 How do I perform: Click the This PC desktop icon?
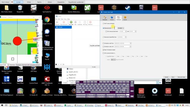click(x=47, y=56)
